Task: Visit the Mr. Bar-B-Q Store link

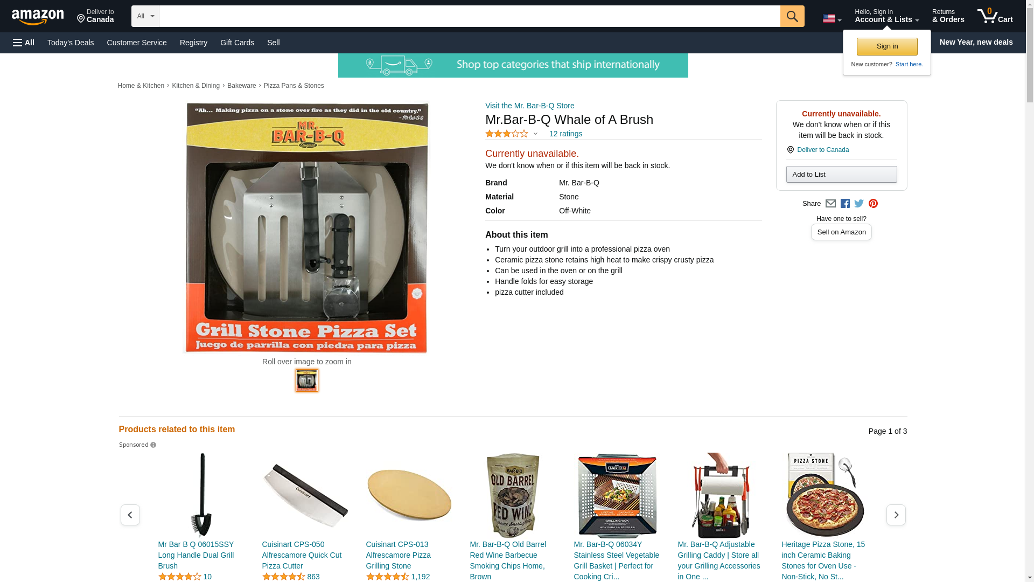Action: click(x=530, y=106)
